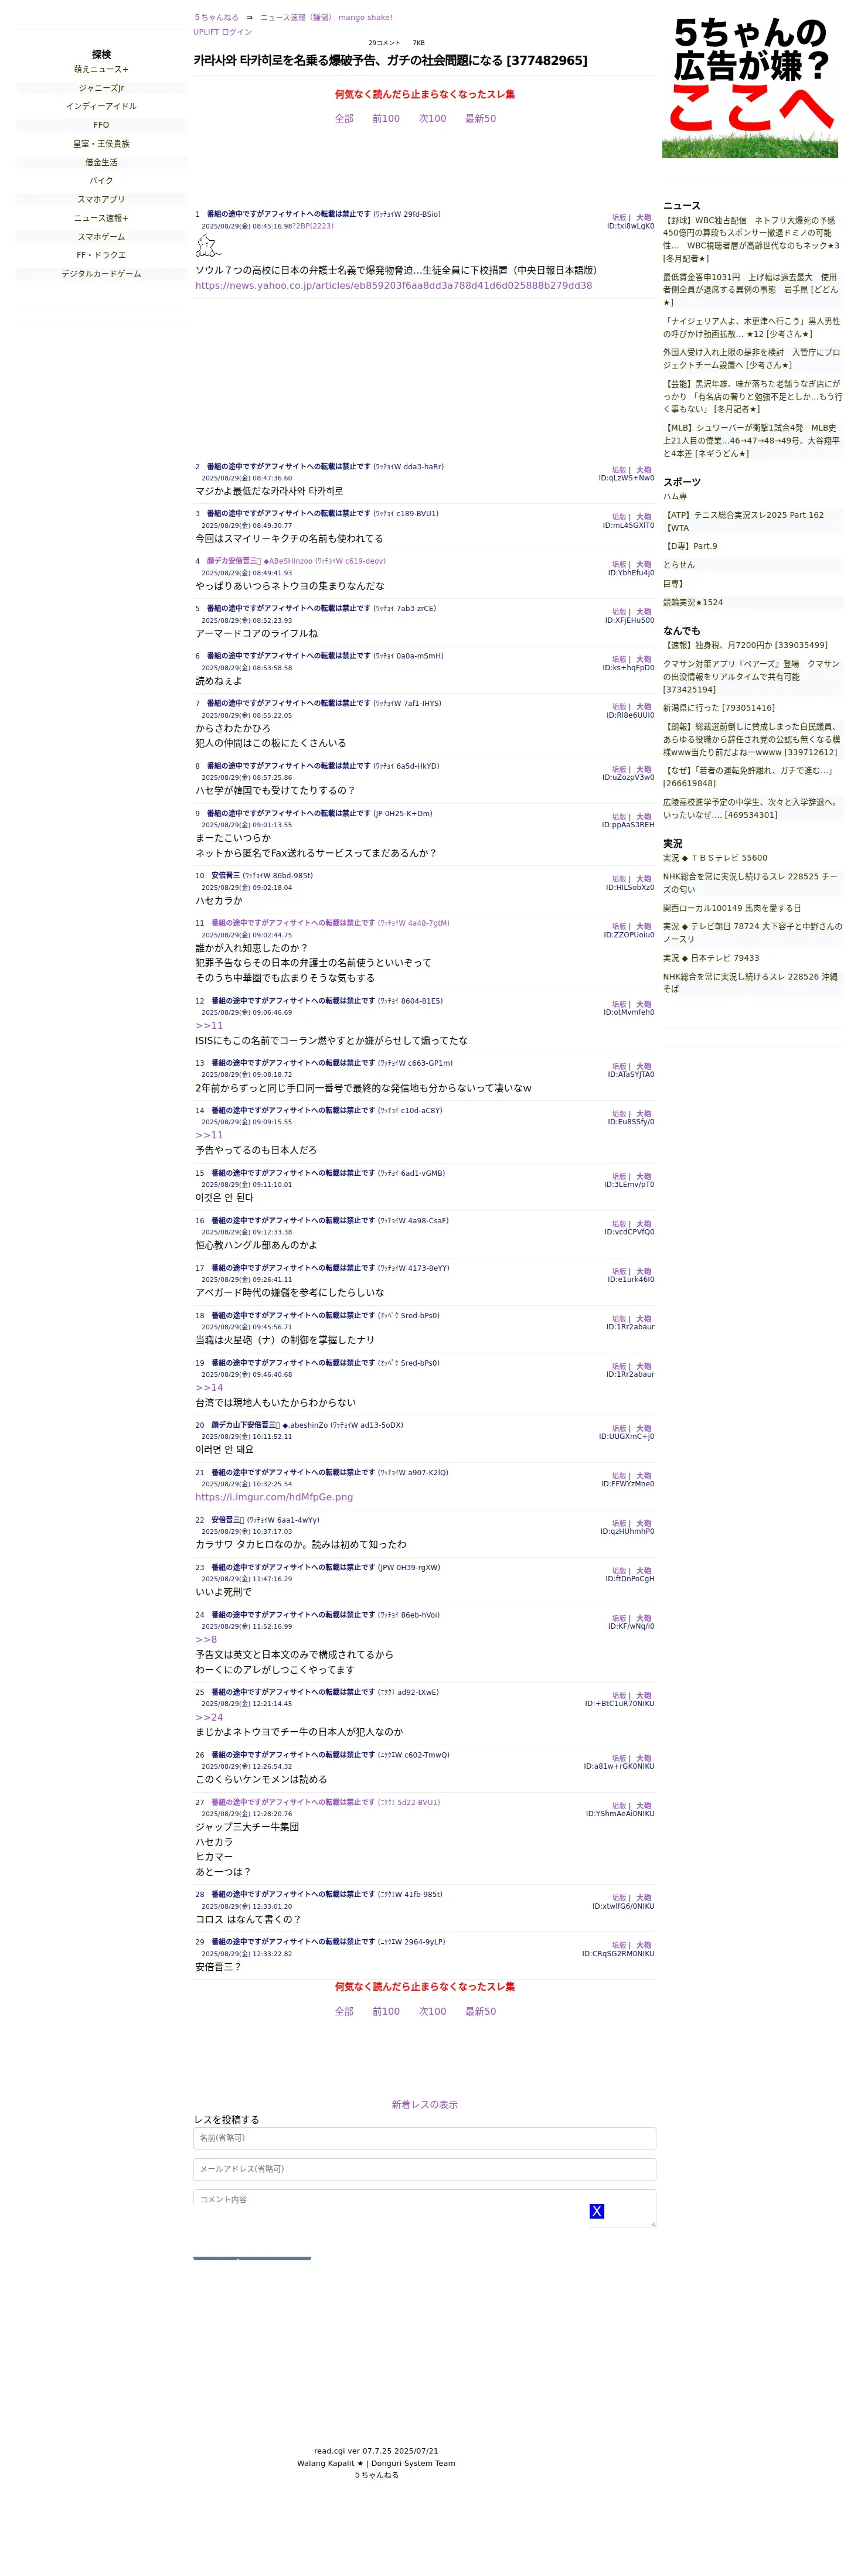Click the blue X icon in comment box
The width and height of the screenshot is (844, 2576).
coord(596,2211)
